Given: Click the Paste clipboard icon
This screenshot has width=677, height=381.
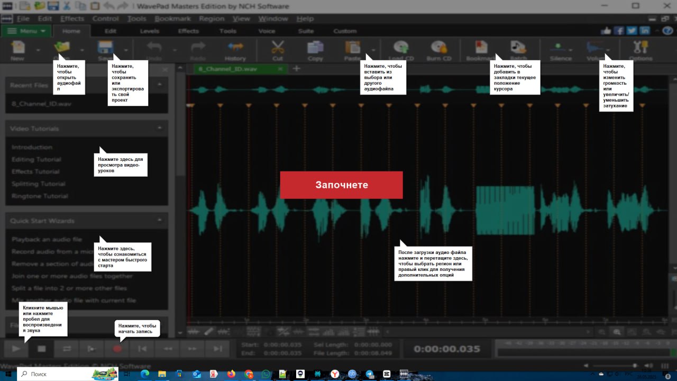Looking at the screenshot, I should click(352, 48).
